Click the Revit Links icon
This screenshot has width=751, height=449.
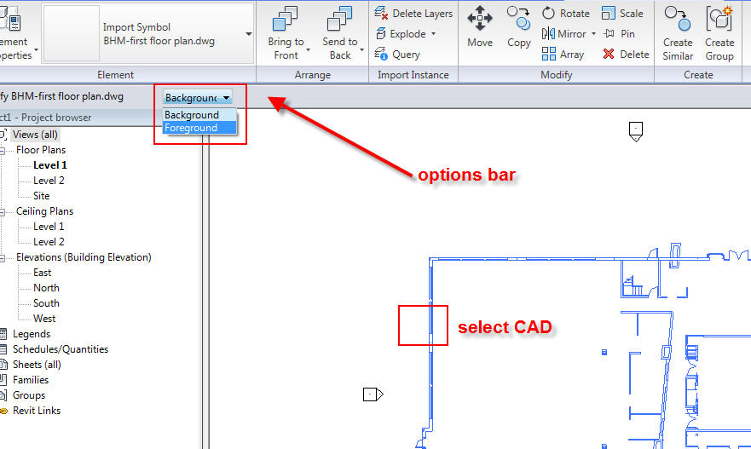pos(3,411)
